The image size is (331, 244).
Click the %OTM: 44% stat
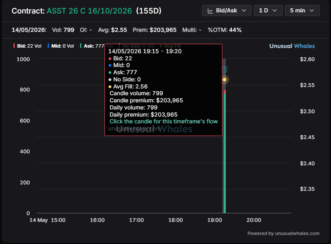point(225,30)
